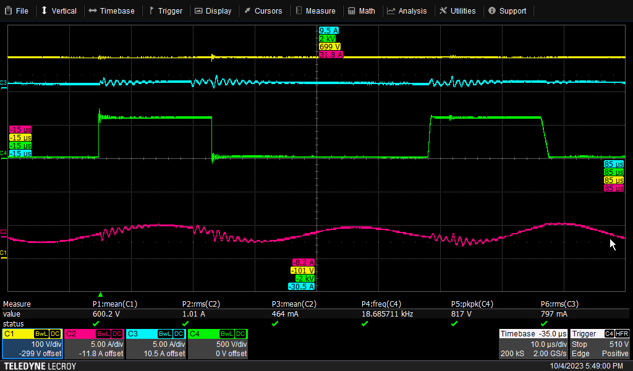Click the C4 DC coupling badge
The image size is (633, 371).
(x=240, y=334)
